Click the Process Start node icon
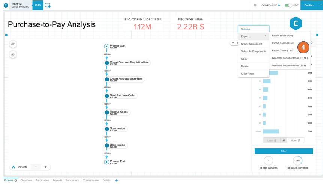Viewport: 323px width, 184px height. [x=106, y=46]
